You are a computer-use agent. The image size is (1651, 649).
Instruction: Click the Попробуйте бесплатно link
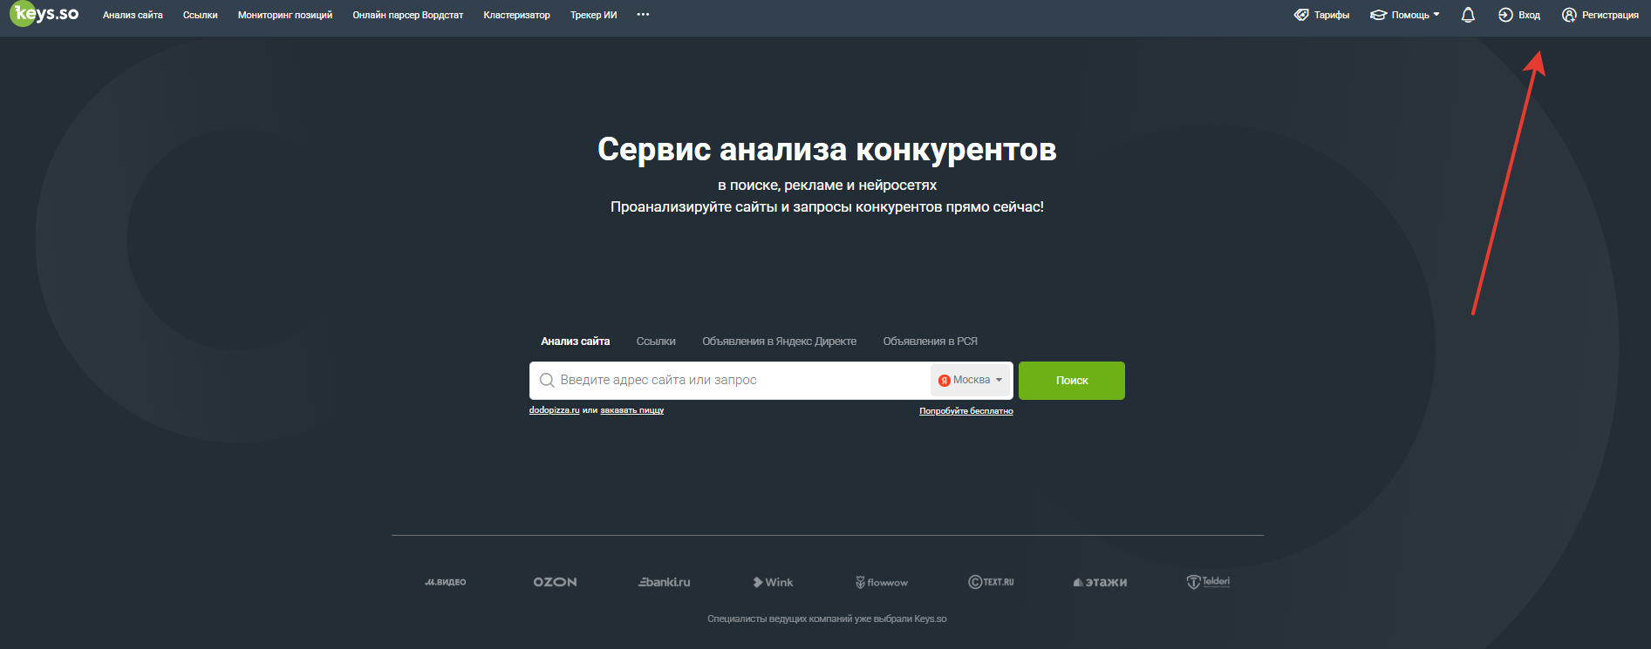965,411
